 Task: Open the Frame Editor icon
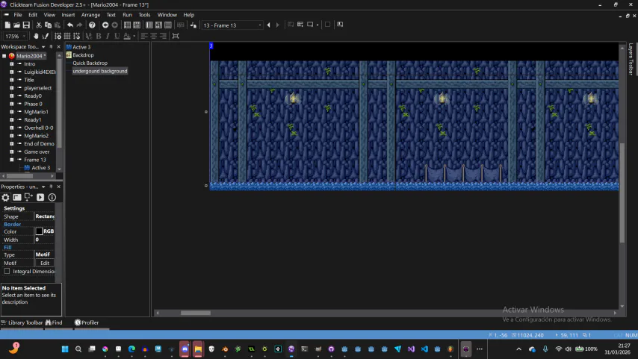137,25
